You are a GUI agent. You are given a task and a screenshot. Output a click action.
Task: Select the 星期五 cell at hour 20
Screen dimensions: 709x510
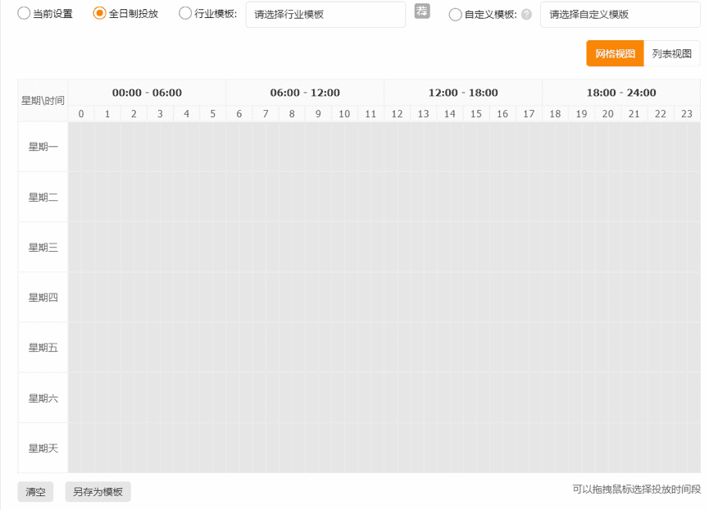click(x=608, y=347)
